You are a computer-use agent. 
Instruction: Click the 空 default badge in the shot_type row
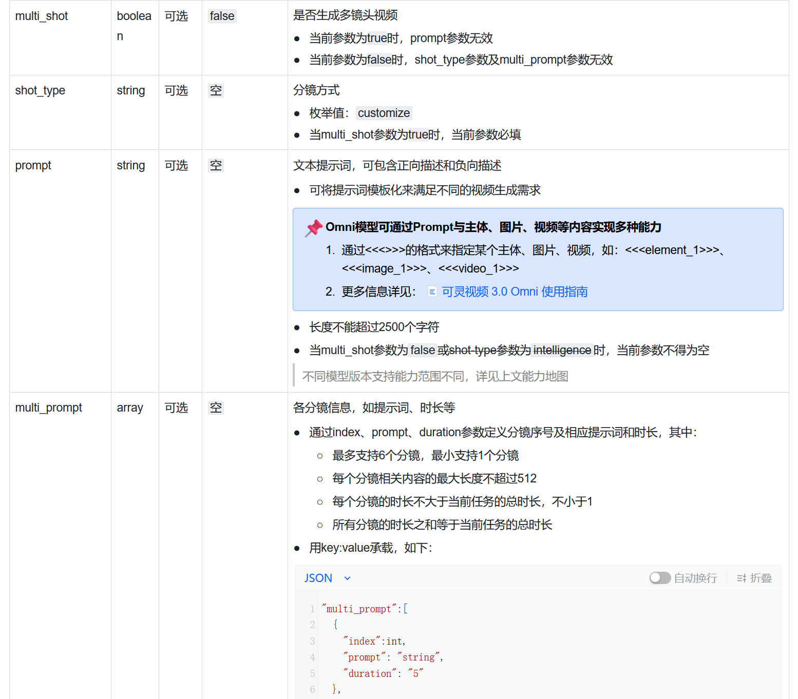(x=216, y=91)
